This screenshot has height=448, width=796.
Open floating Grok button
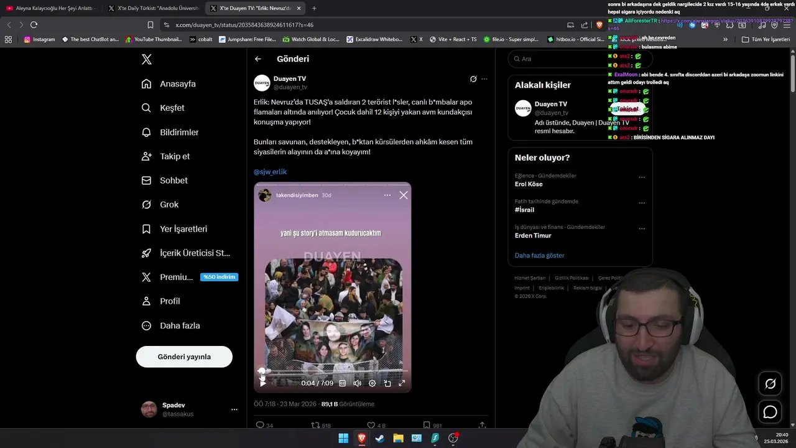pos(770,384)
